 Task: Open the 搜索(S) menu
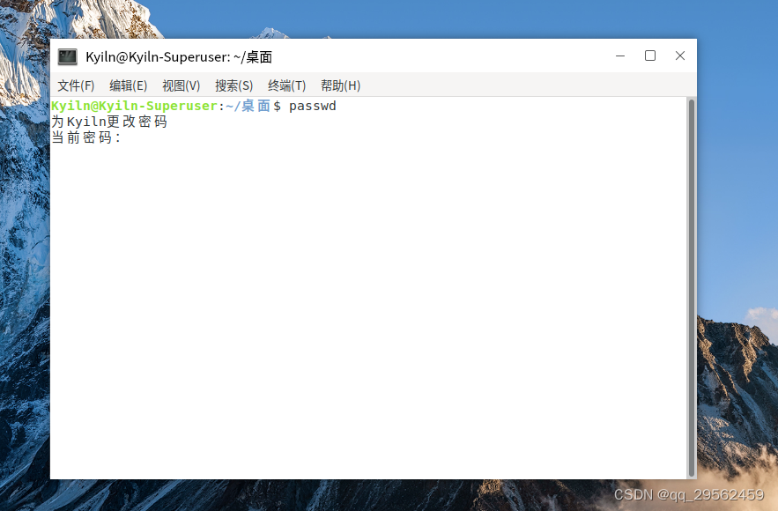pos(233,85)
